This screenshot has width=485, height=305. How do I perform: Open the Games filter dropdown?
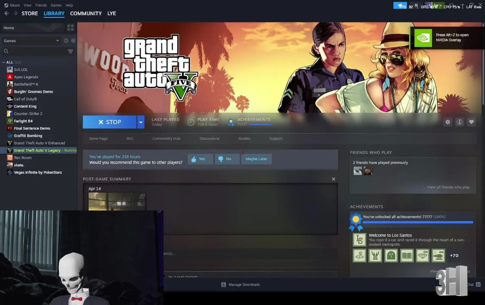31,41
